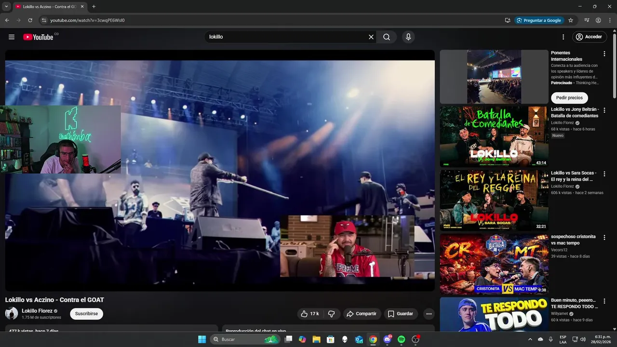Bookmark this page with star
Image resolution: width=617 pixels, height=347 pixels.
(x=571, y=20)
